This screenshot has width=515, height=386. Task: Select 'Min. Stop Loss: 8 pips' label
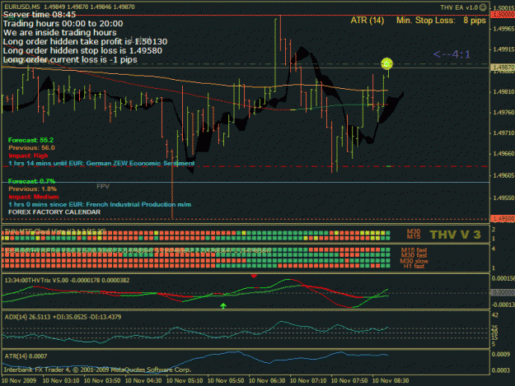tap(441, 21)
